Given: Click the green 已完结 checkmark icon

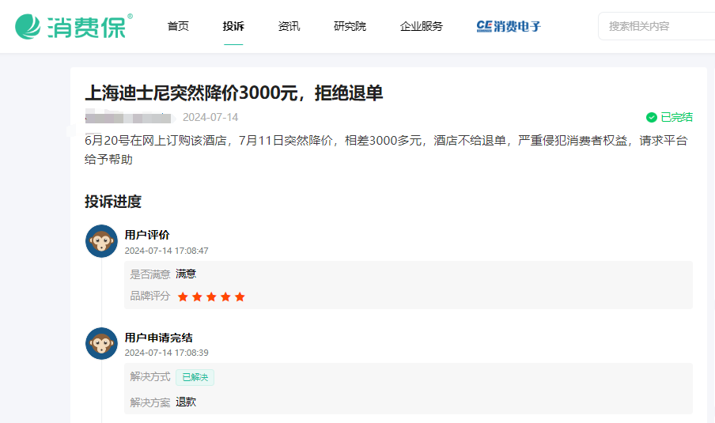Looking at the screenshot, I should [652, 118].
